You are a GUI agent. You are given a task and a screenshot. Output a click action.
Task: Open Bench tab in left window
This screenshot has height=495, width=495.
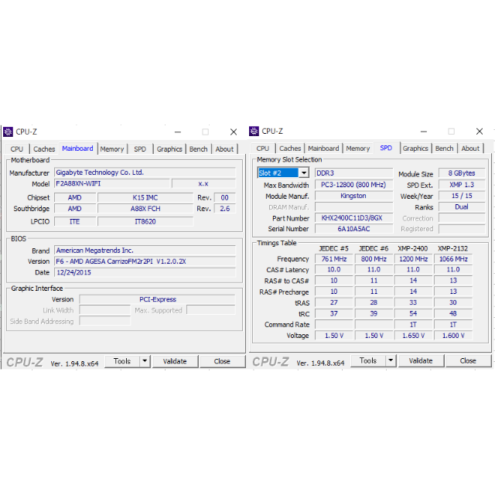(199, 149)
